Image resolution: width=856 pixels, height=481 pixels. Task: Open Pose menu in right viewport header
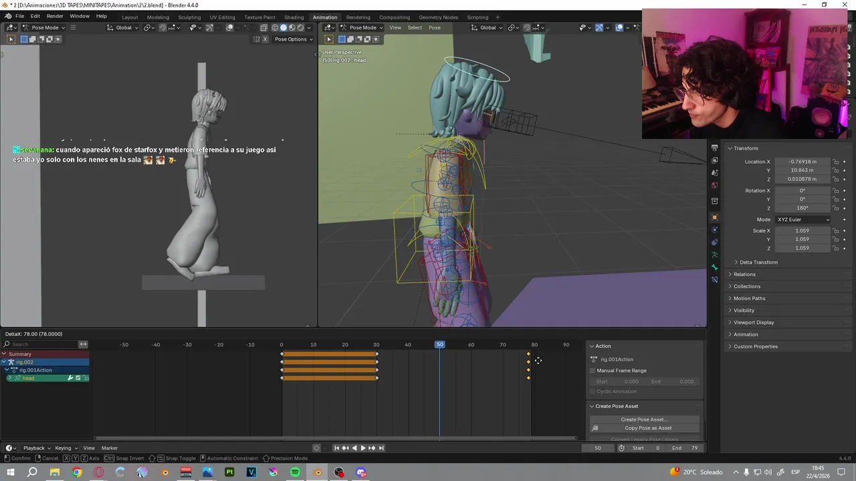[x=435, y=27]
